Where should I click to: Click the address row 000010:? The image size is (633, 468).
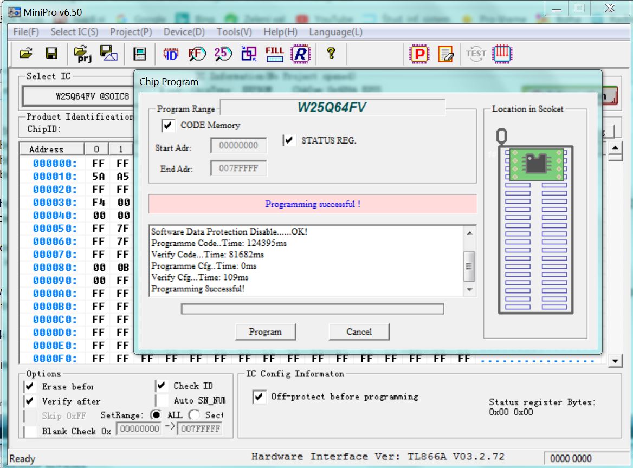pos(55,176)
